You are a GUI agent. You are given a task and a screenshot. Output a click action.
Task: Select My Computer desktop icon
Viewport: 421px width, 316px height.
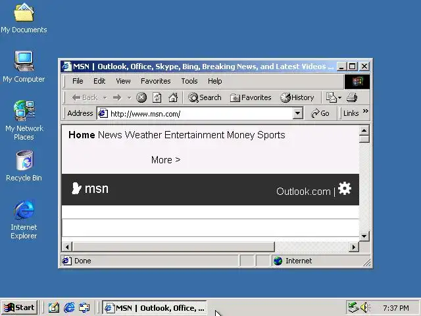pyautogui.click(x=24, y=67)
